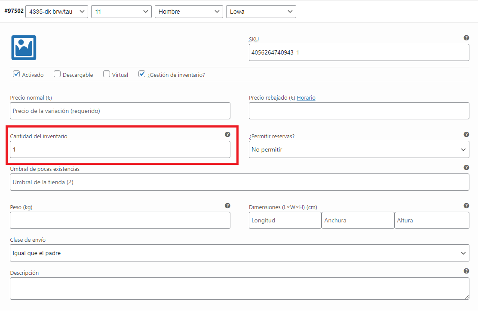Screen dimensions: 478x313
Task: Click the Precio normal (€) label
Action: [x=31, y=98]
